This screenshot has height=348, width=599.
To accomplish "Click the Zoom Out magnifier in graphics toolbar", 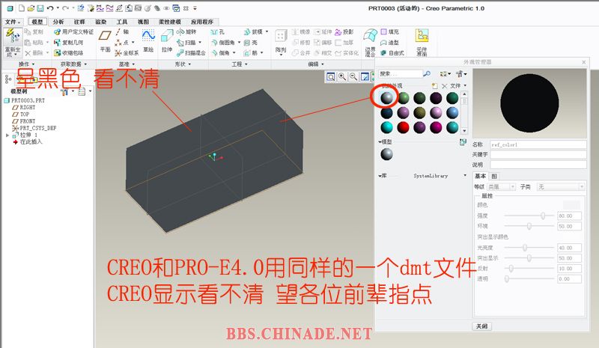I will [353, 77].
